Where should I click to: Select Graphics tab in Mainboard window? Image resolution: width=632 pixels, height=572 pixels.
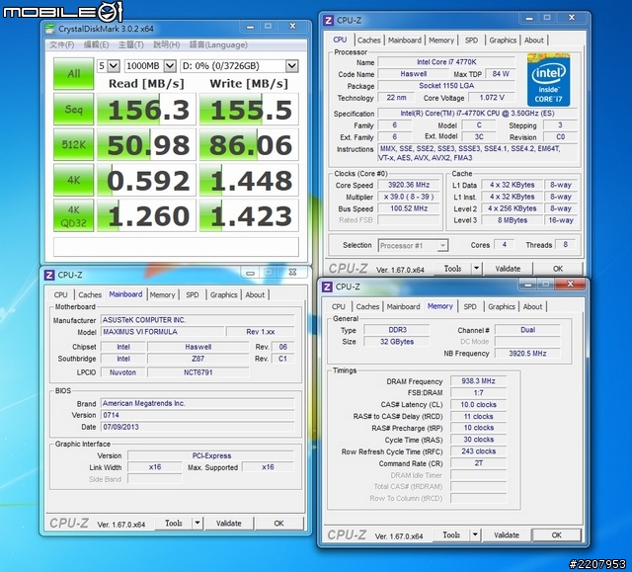[224, 294]
